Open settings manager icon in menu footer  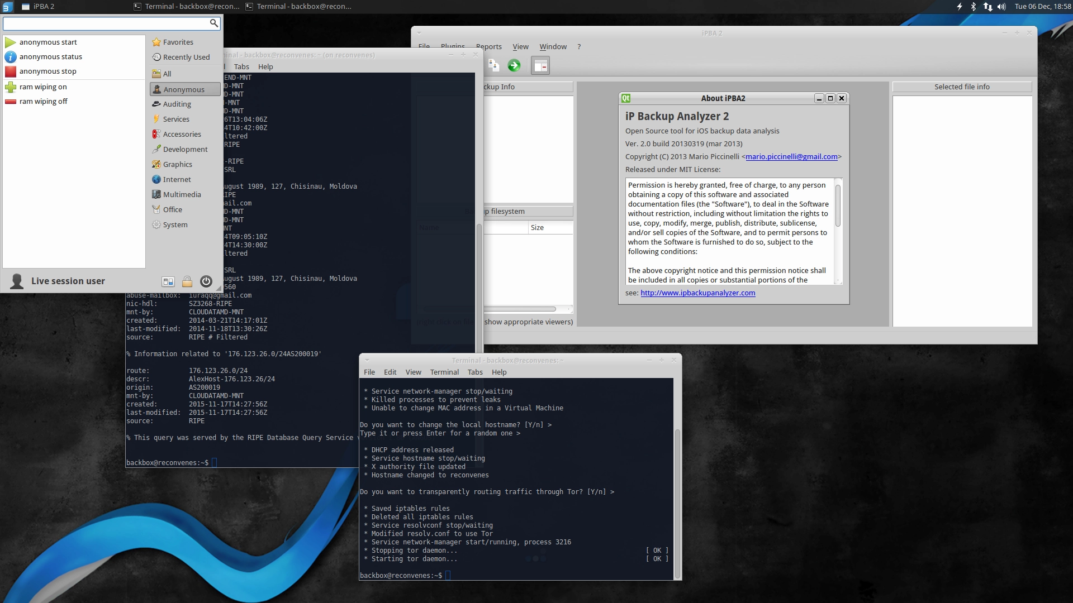tap(168, 281)
